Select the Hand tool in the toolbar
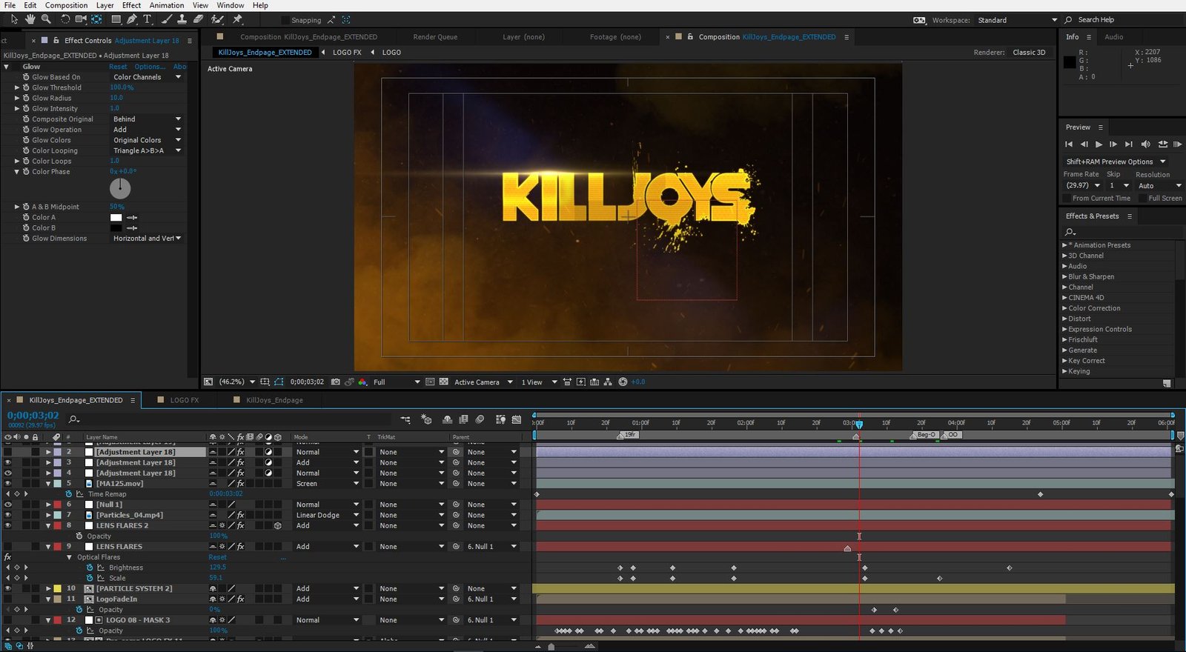 (30, 19)
